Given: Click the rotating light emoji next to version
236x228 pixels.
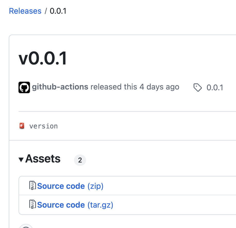Looking at the screenshot, I should [22, 126].
